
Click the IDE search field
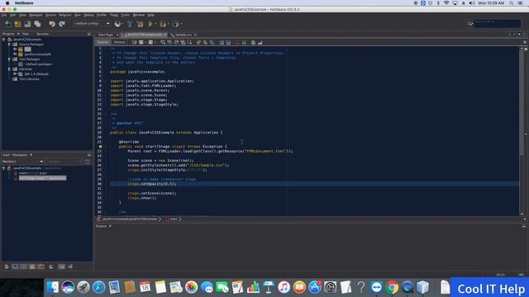498,23
